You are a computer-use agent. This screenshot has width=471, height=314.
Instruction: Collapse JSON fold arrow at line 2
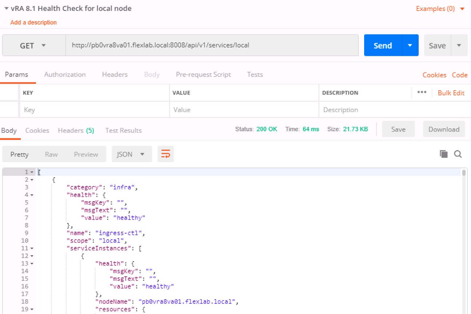pos(32,180)
